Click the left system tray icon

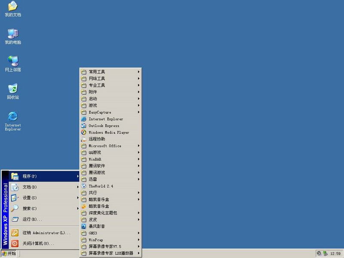319,253
